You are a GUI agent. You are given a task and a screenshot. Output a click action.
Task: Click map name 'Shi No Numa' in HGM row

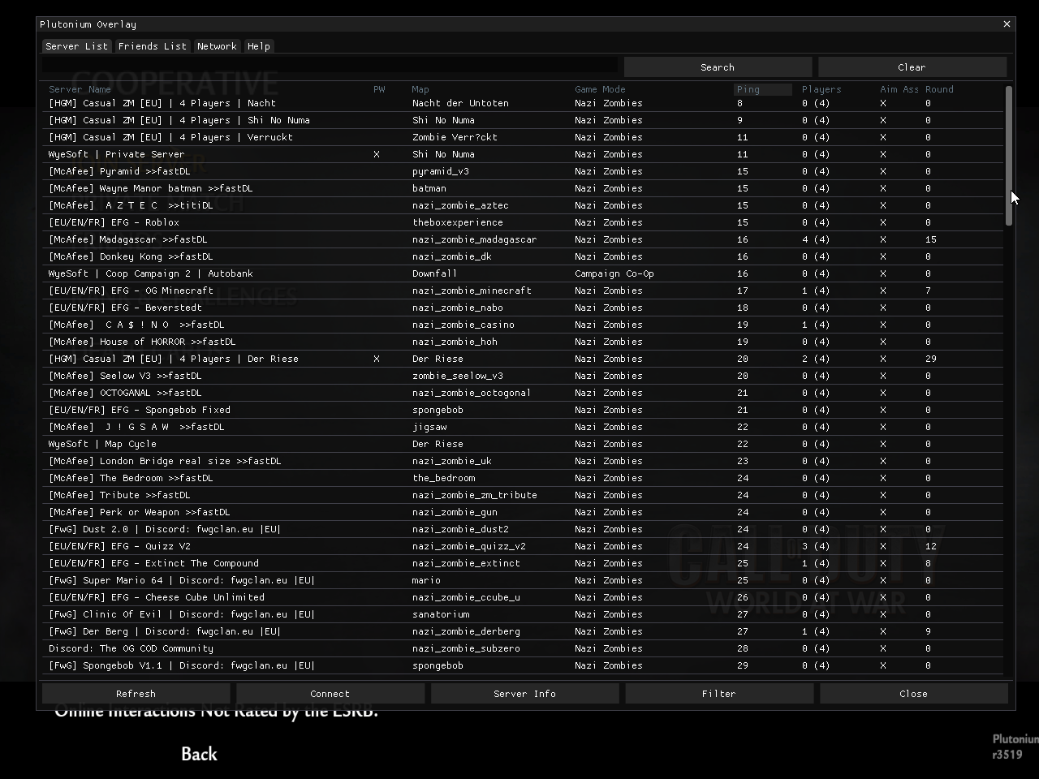click(x=442, y=120)
